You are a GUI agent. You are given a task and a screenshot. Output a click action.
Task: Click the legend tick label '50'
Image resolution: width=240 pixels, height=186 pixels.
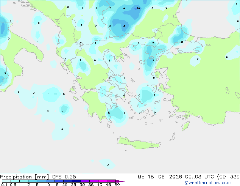click(117, 184)
